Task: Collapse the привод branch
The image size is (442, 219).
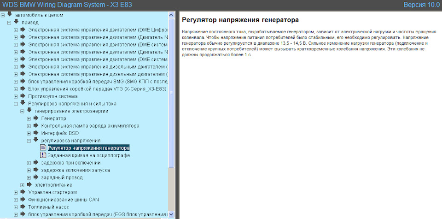Action: coord(9,23)
